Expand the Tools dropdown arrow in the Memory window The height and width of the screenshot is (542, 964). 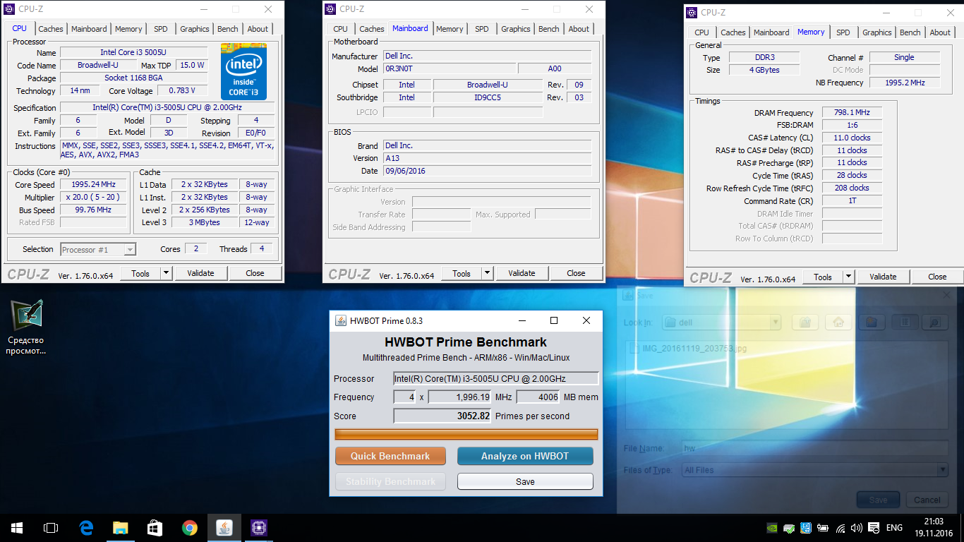848,277
